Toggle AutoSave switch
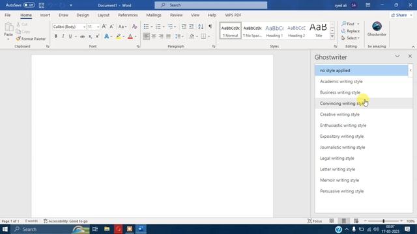 point(29,5)
